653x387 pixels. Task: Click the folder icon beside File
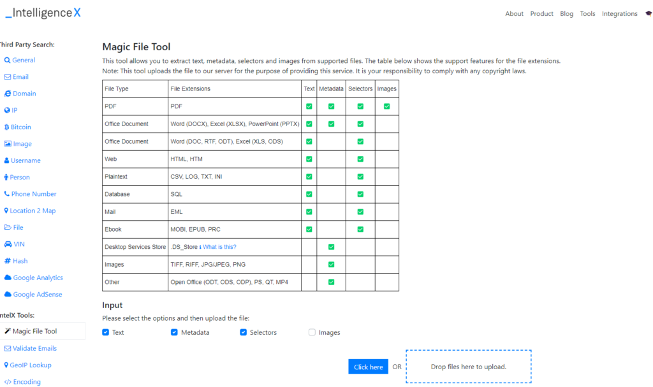coord(8,227)
